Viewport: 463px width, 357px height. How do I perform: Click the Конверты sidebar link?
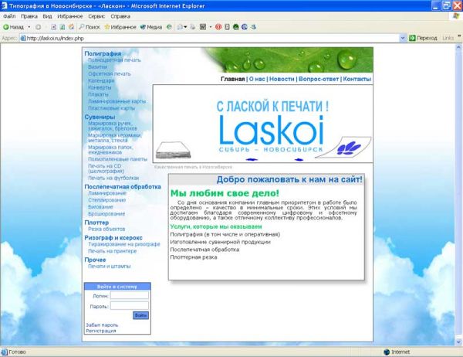point(100,87)
